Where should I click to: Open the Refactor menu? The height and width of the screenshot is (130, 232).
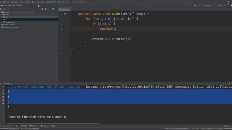(28, 2)
